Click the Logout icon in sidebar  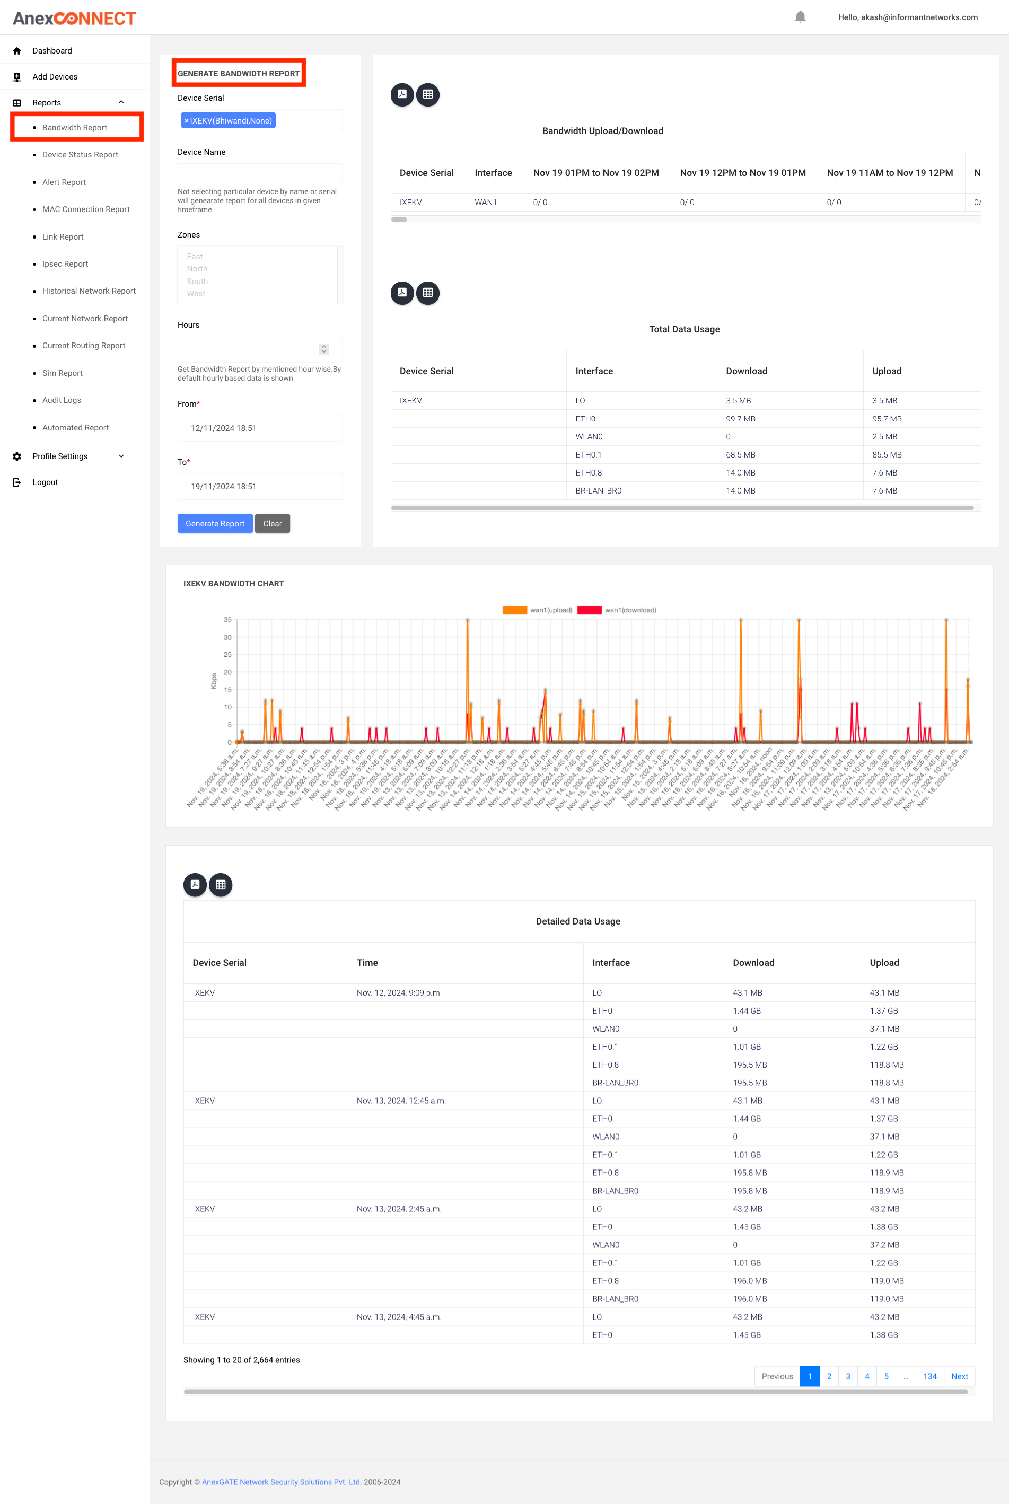click(x=17, y=482)
